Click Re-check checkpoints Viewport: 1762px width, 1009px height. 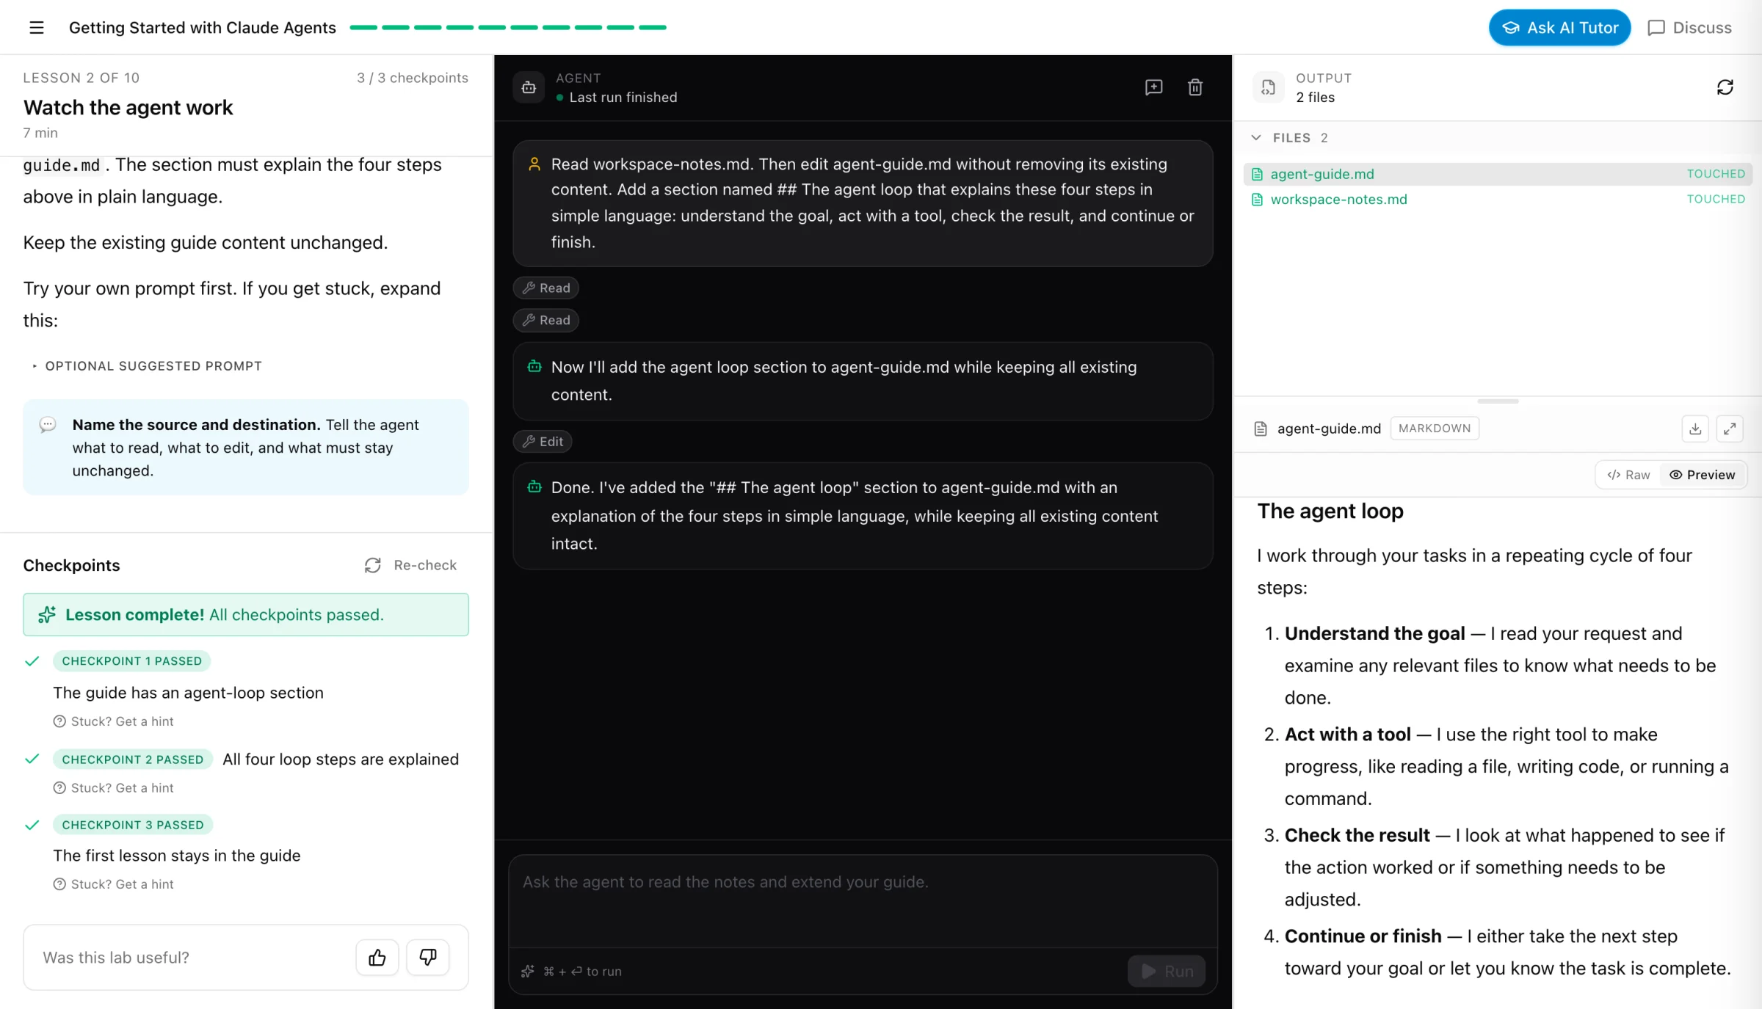(410, 565)
